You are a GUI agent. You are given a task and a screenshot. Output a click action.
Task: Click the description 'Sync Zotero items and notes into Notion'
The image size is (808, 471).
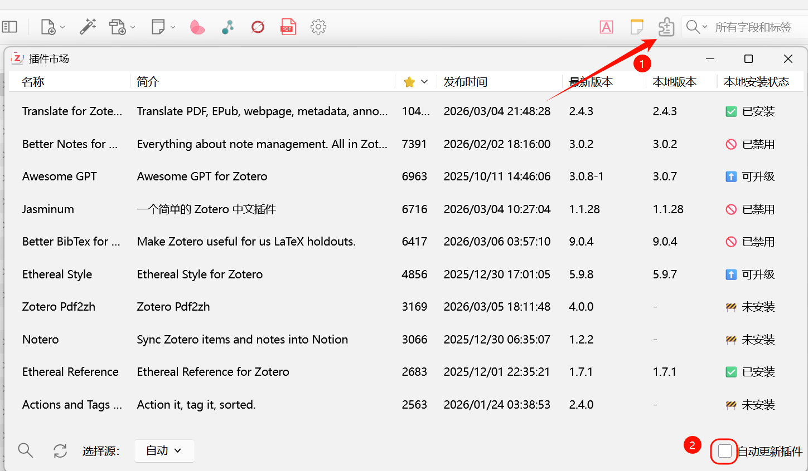pos(243,340)
